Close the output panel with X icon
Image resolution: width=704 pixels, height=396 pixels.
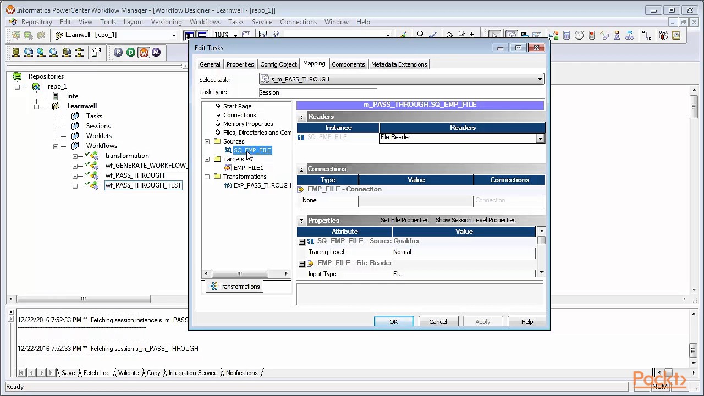point(10,312)
